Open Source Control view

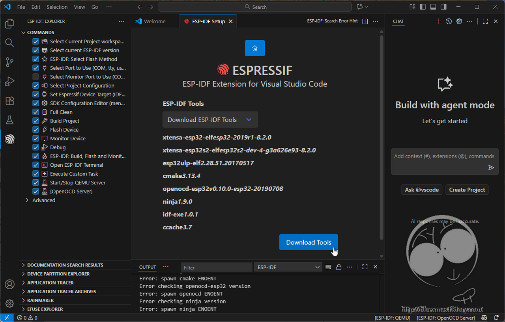pyautogui.click(x=9, y=62)
